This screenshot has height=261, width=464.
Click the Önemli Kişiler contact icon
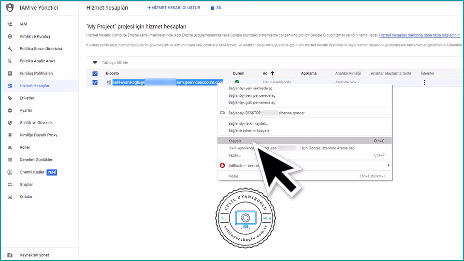(x=10, y=172)
